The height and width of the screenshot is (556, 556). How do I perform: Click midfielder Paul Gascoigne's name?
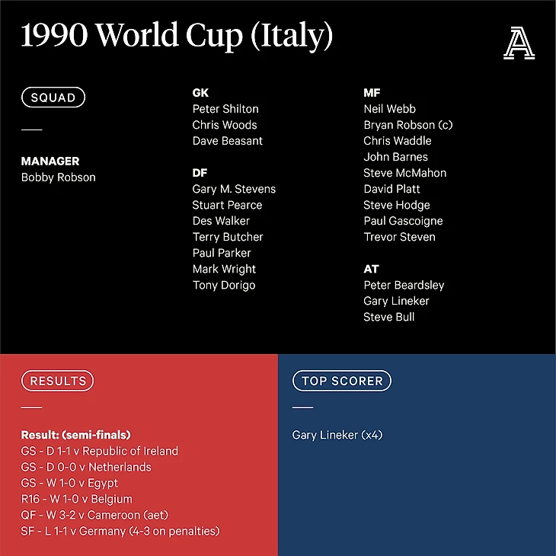(x=403, y=221)
